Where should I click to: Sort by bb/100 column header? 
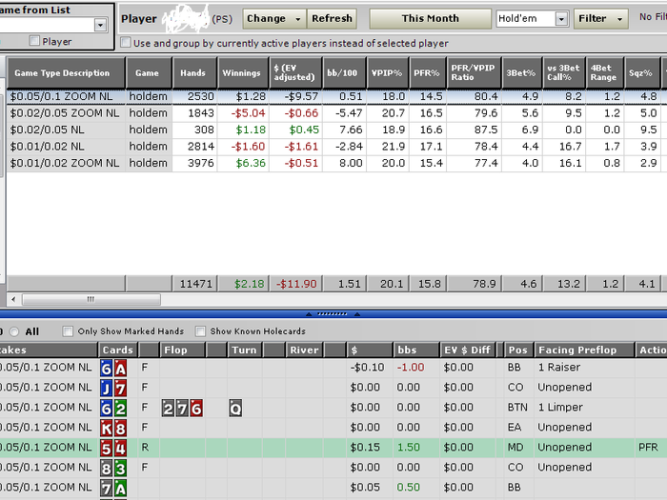pyautogui.click(x=344, y=73)
